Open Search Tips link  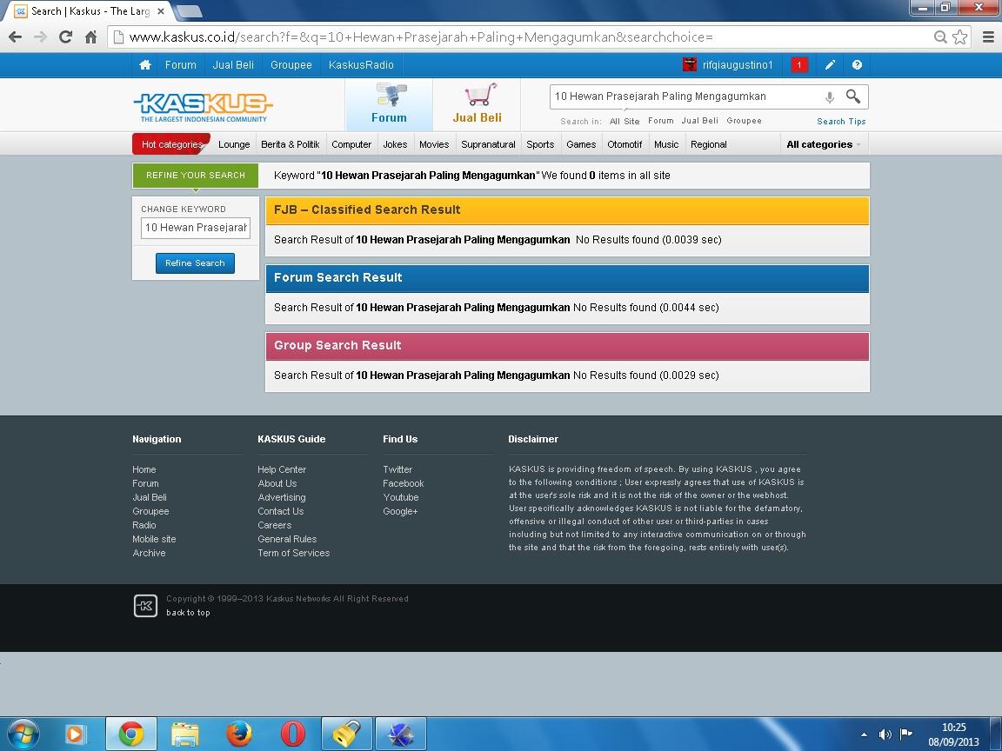[841, 122]
